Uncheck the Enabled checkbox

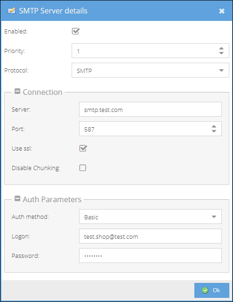[x=75, y=31]
